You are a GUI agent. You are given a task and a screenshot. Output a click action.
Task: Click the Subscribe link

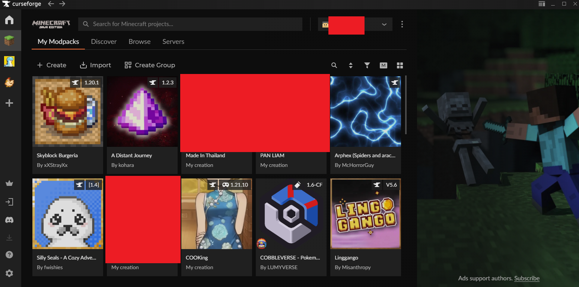[527, 278]
